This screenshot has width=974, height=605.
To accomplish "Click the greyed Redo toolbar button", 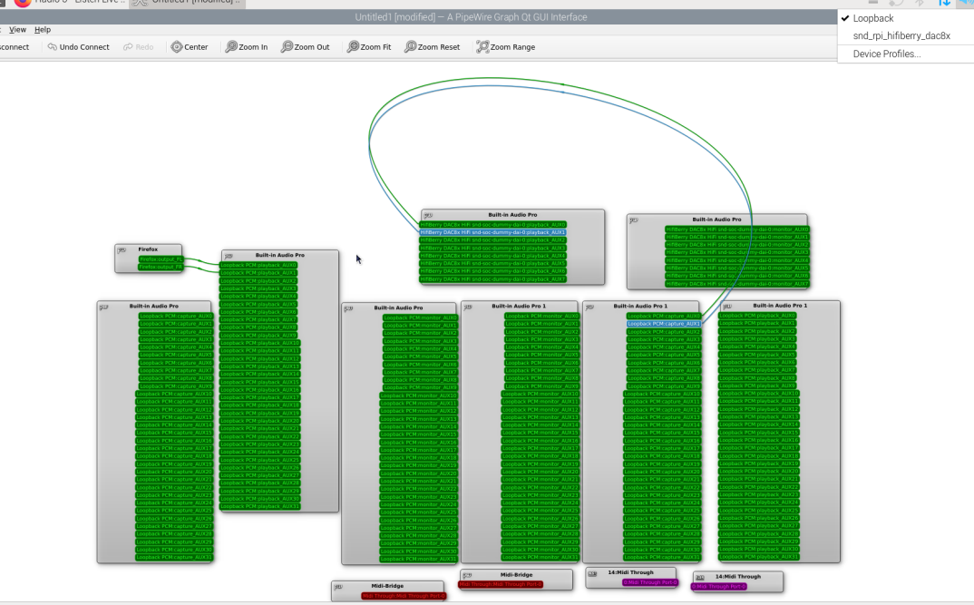I will coord(139,46).
